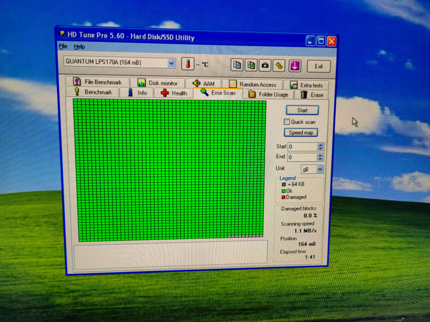Switch to the Benchmark tab
This screenshot has width=430, height=322.
coord(93,92)
